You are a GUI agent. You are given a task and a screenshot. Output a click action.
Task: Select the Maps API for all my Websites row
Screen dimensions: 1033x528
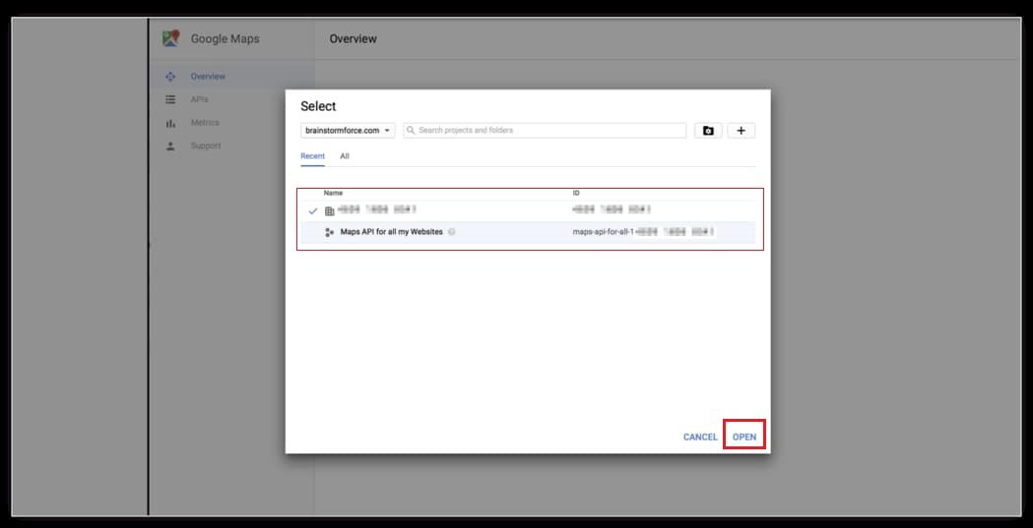pyautogui.click(x=529, y=232)
